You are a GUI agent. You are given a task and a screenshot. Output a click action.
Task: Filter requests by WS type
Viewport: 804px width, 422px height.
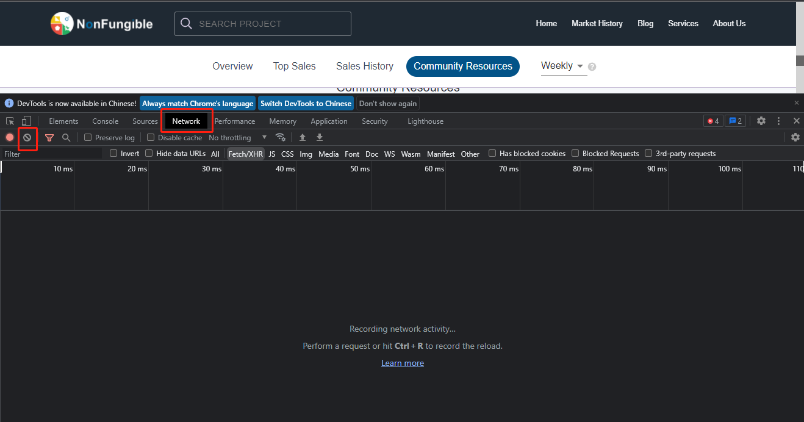coord(390,154)
